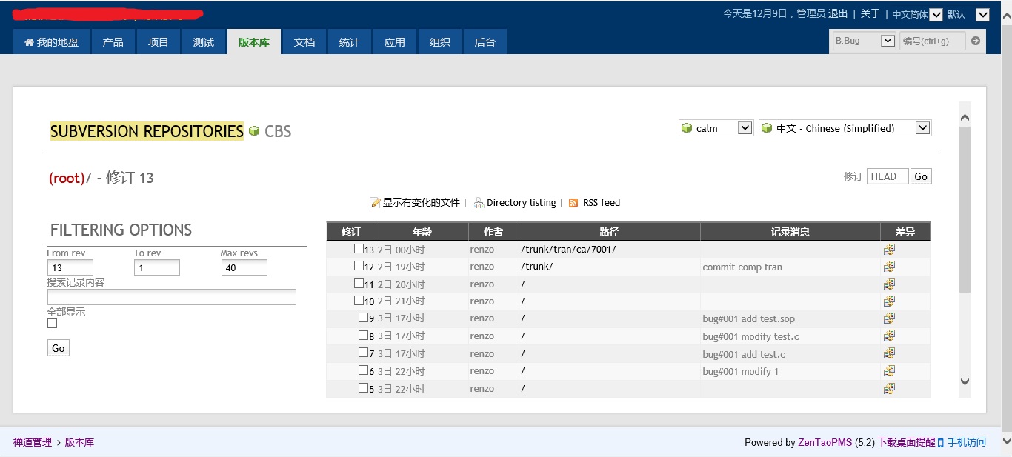This screenshot has height=457, width=1012.
Task: Click the (root) path link
Action: click(67, 178)
